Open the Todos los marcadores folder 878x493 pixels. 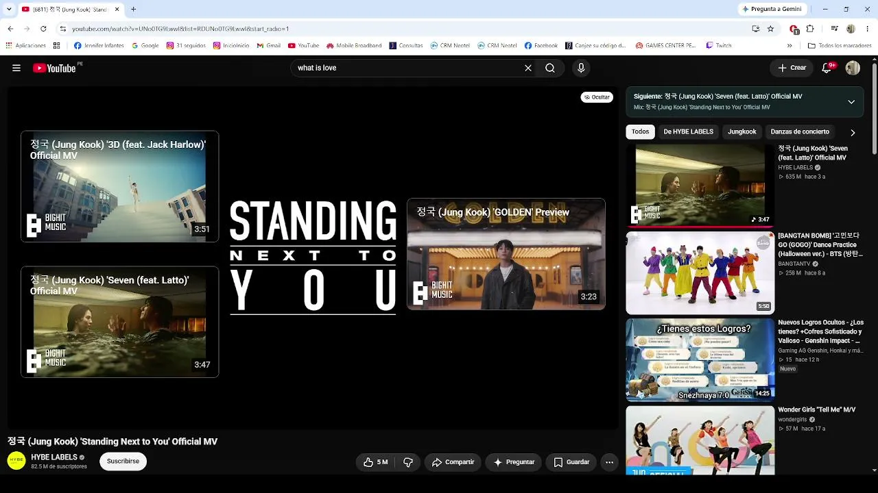click(840, 46)
